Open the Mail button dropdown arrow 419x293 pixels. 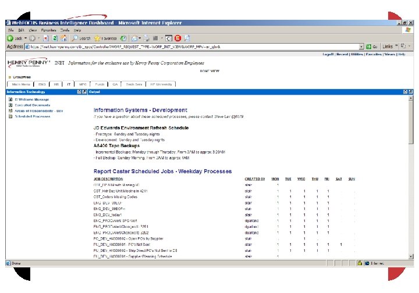[140, 38]
